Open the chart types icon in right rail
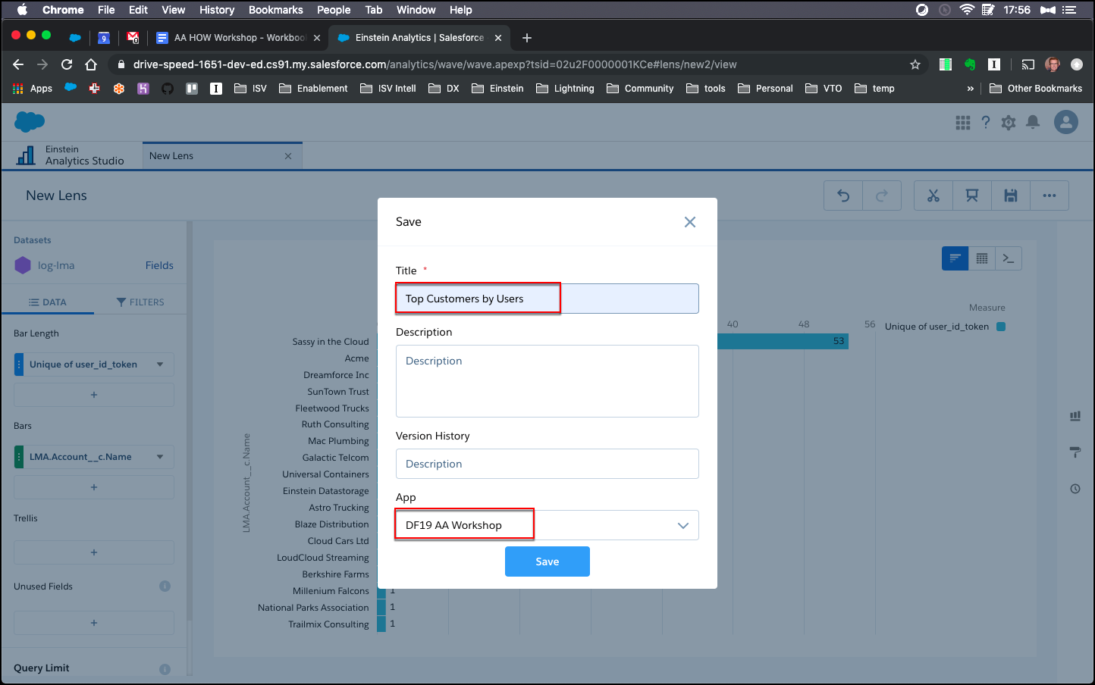 (x=1075, y=416)
